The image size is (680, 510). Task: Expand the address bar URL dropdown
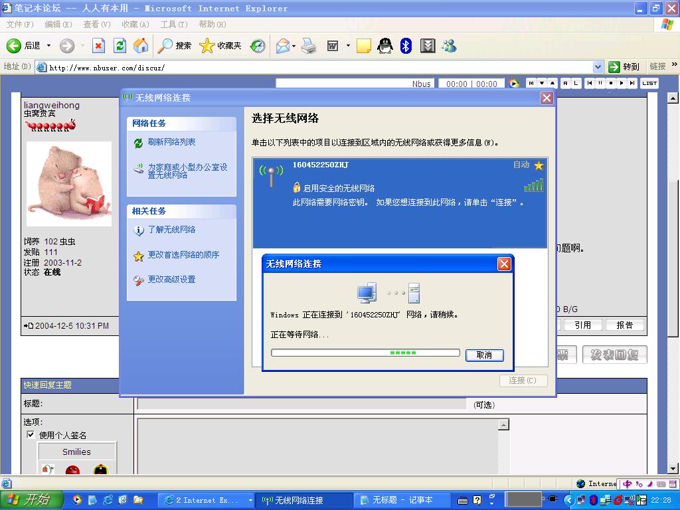(x=598, y=67)
